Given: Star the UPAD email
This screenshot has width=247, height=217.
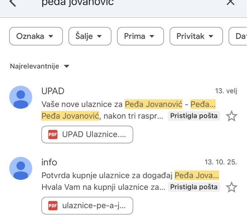Looking at the screenshot, I should pos(231,116).
